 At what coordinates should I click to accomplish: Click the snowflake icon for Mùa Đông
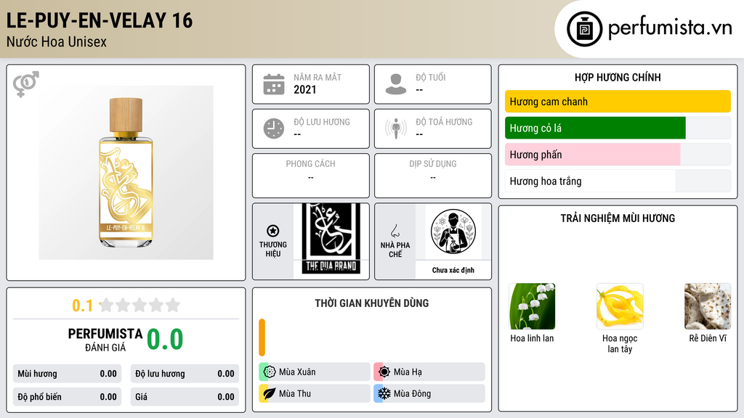tap(384, 393)
